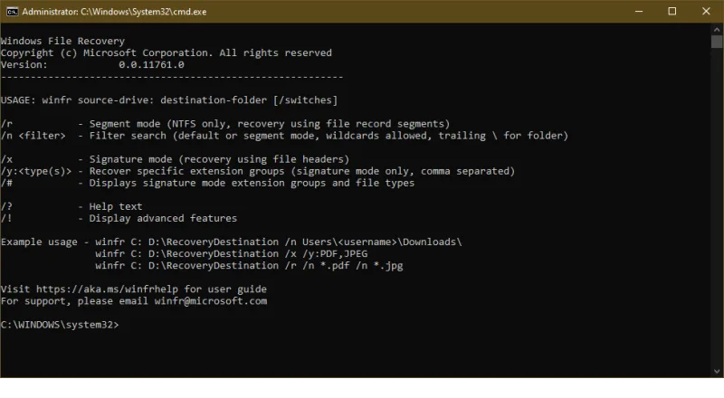This screenshot has width=724, height=398.
Task: Click the scrollbar up arrow
Action: [x=716, y=29]
